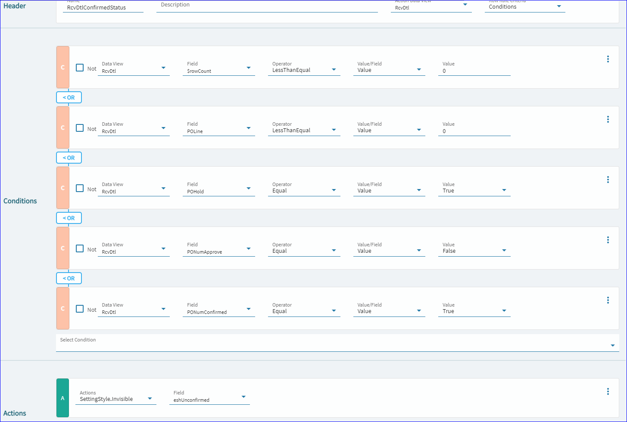Image resolution: width=627 pixels, height=422 pixels.
Task: Open Field dropdown showing PONumApprove
Action: point(219,249)
